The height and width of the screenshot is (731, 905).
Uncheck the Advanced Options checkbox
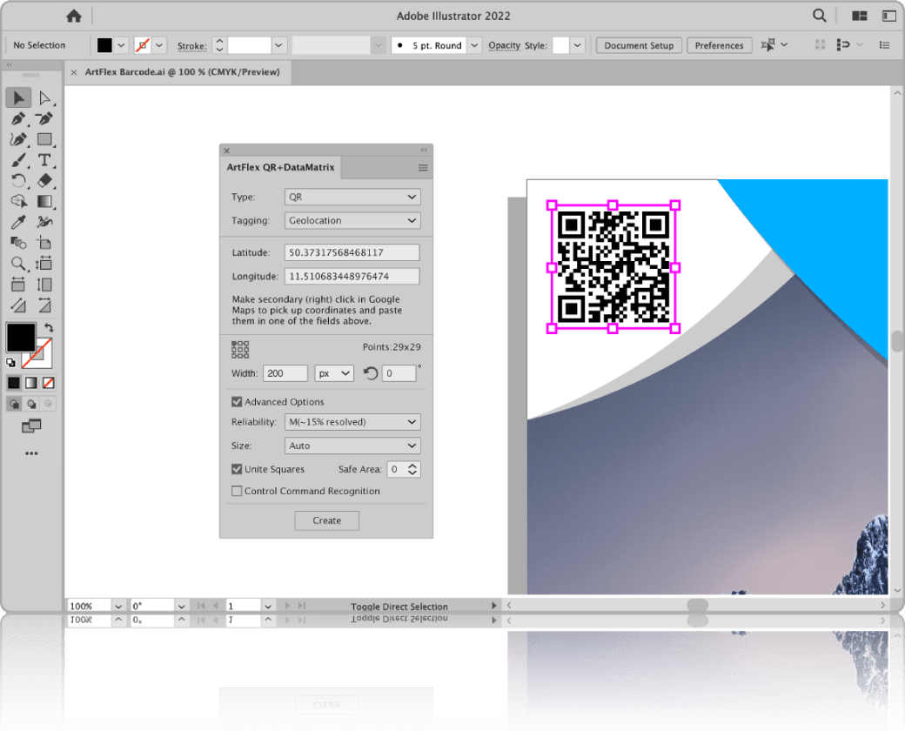[x=237, y=402]
